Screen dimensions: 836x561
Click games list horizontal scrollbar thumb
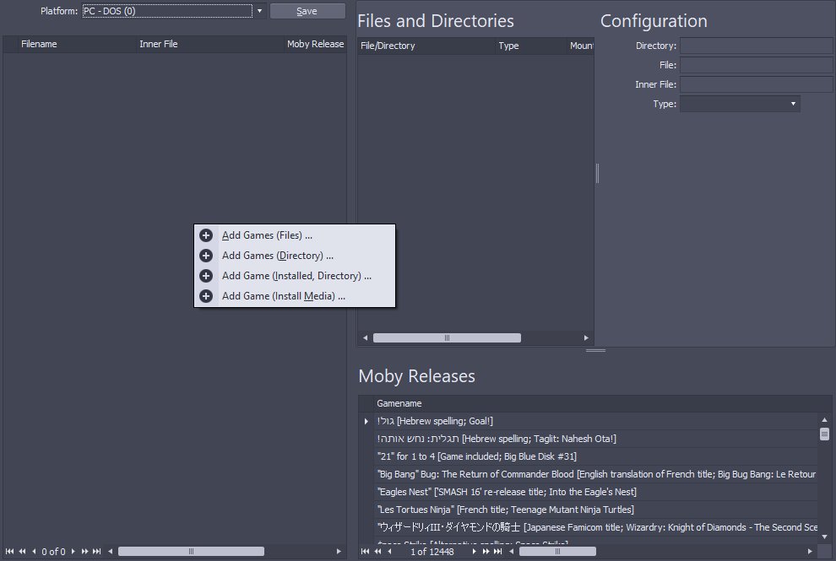(191, 552)
